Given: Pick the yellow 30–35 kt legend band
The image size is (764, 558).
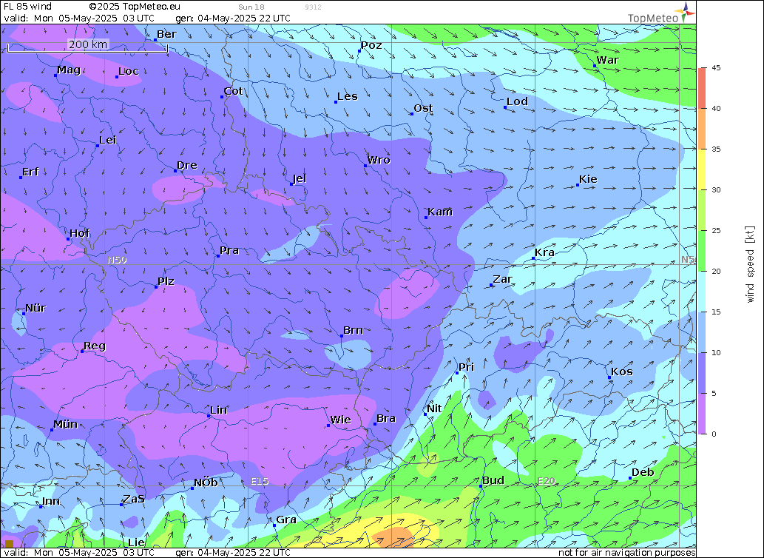Looking at the screenshot, I should click(x=702, y=169).
